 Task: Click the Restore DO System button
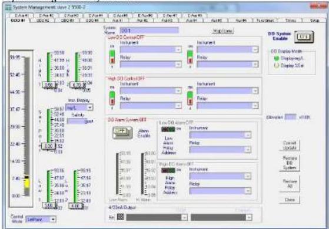290,163
